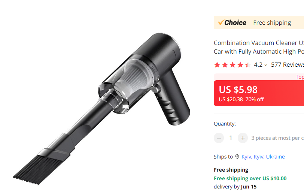Click the Combination Vacuum Cleaner product title

click(258, 47)
